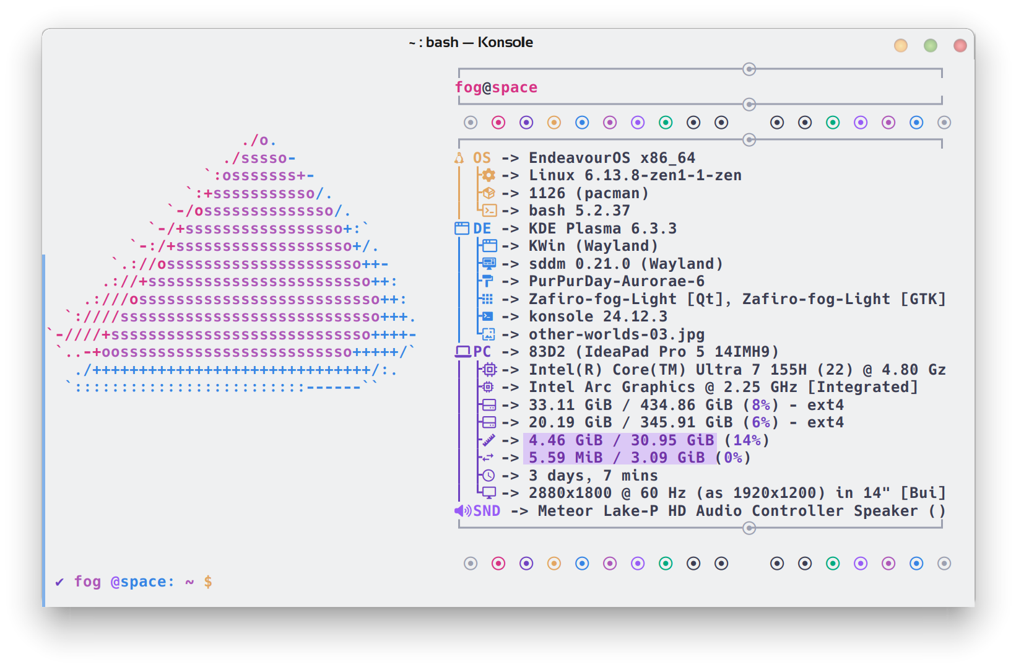Viewport: 1016px width, 667px height.
Task: Click the green maximize button in the Konsole title bar
Action: (931, 45)
